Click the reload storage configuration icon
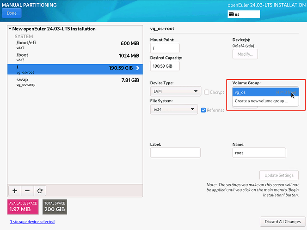The height and width of the screenshot is (230, 307). [x=40, y=190]
